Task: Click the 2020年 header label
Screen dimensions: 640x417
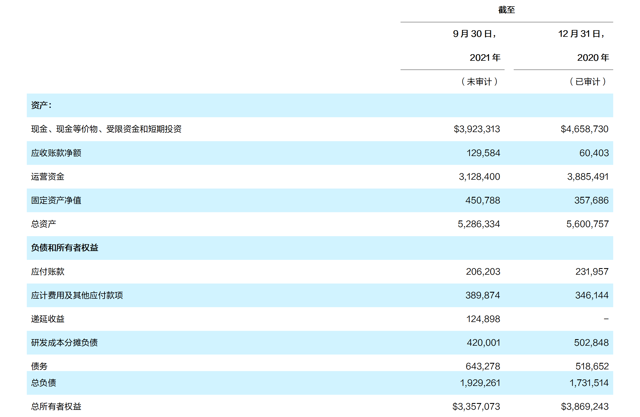Action: (593, 58)
